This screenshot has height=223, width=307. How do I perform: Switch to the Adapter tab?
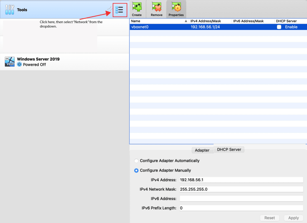click(x=202, y=150)
